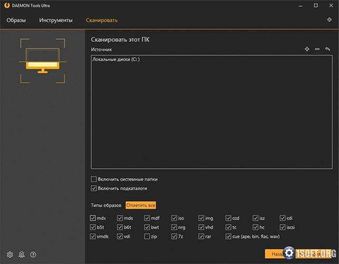Toggle the cdi checkbox

pos(283,218)
